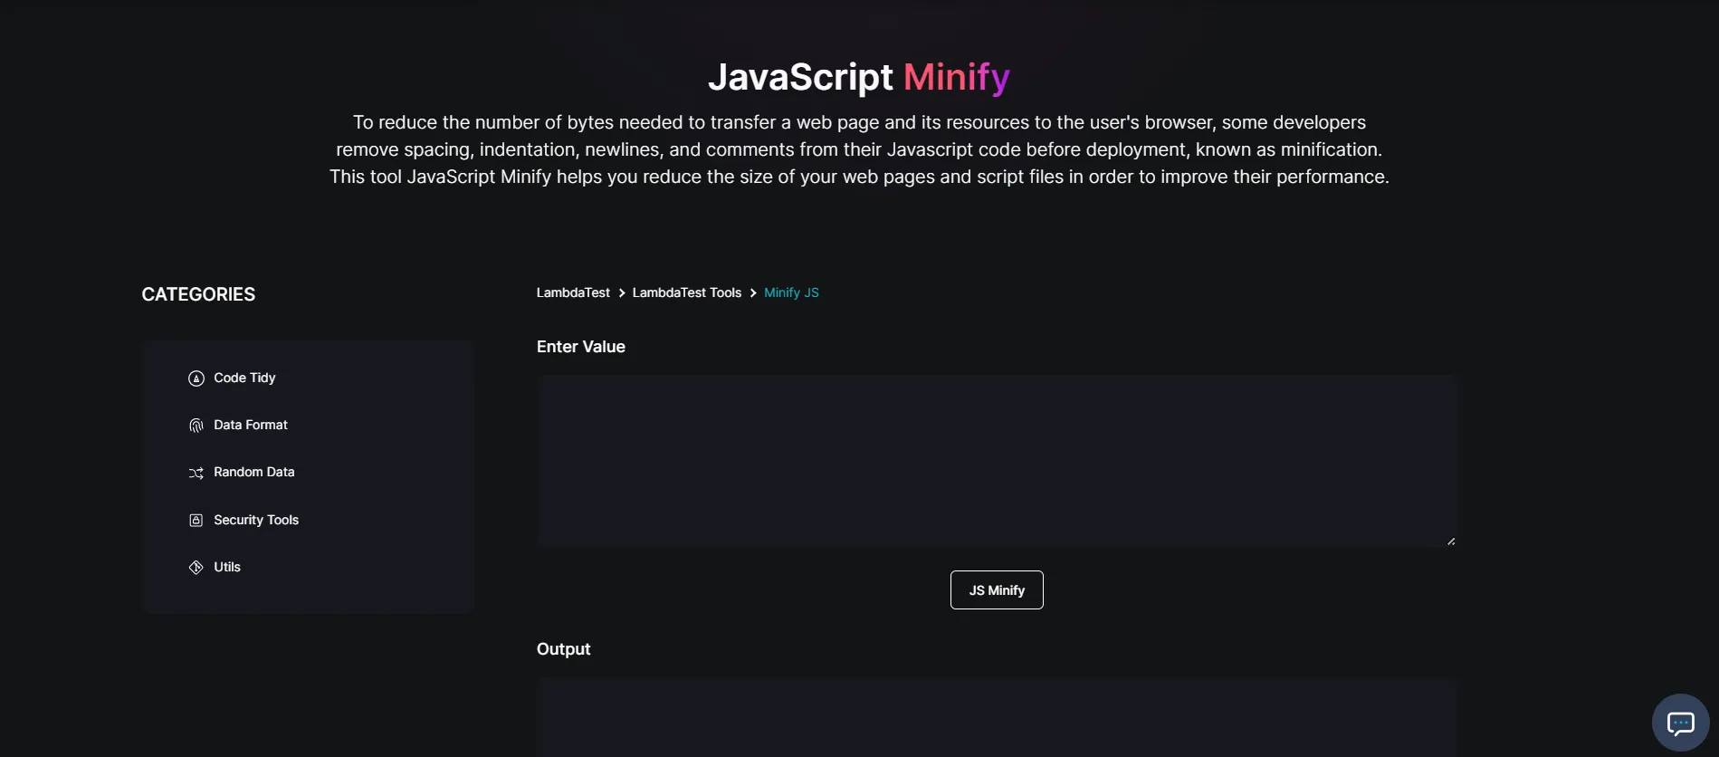
Task: Click the JavaScript Minify heading
Action: (x=859, y=77)
